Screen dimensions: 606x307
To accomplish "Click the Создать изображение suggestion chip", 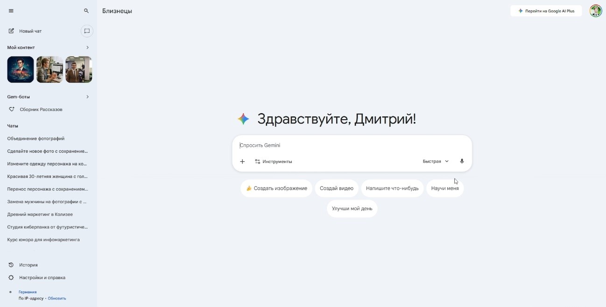I will (x=276, y=188).
